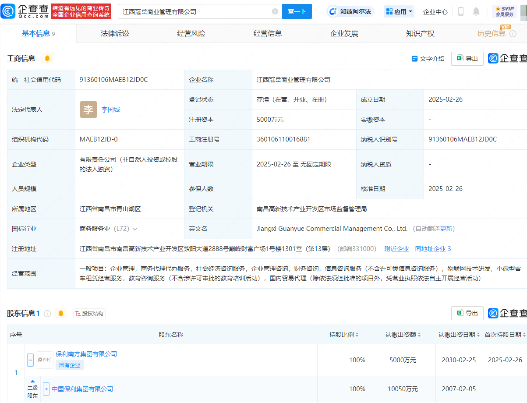Select 认缴出资额 value 10050万元
The width and height of the screenshot is (527, 403).
[x=403, y=389]
